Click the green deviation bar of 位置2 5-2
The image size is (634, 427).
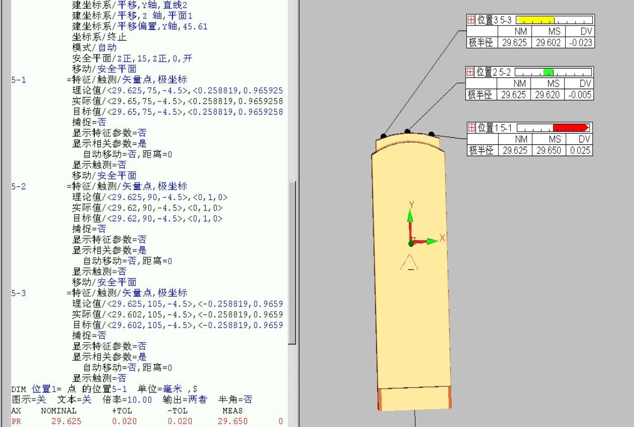coord(548,72)
